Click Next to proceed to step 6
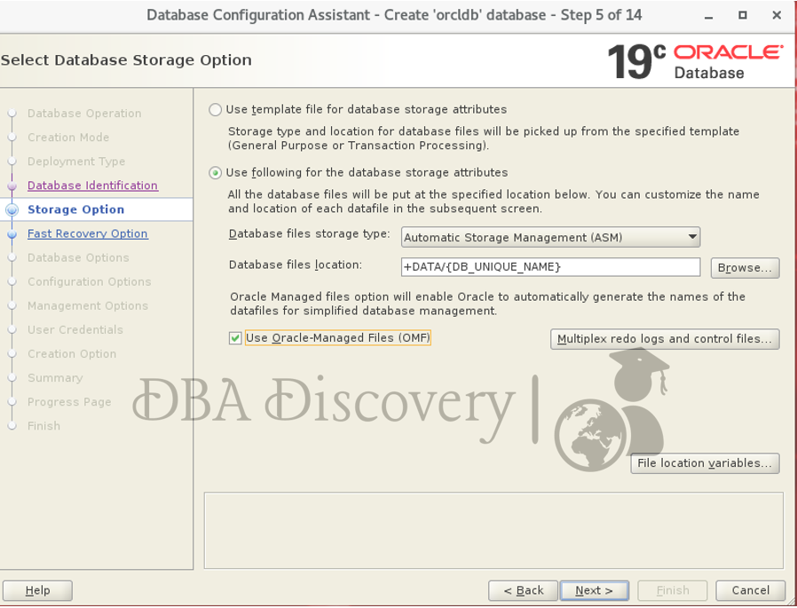Image resolution: width=797 pixels, height=608 pixels. click(x=594, y=590)
